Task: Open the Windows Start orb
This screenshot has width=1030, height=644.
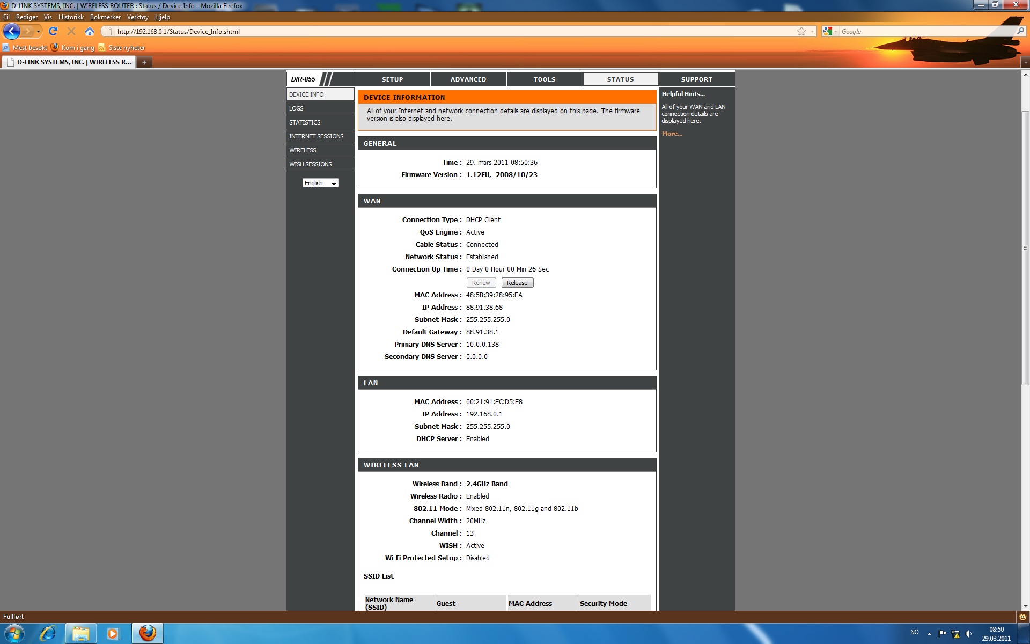Action: [14, 634]
